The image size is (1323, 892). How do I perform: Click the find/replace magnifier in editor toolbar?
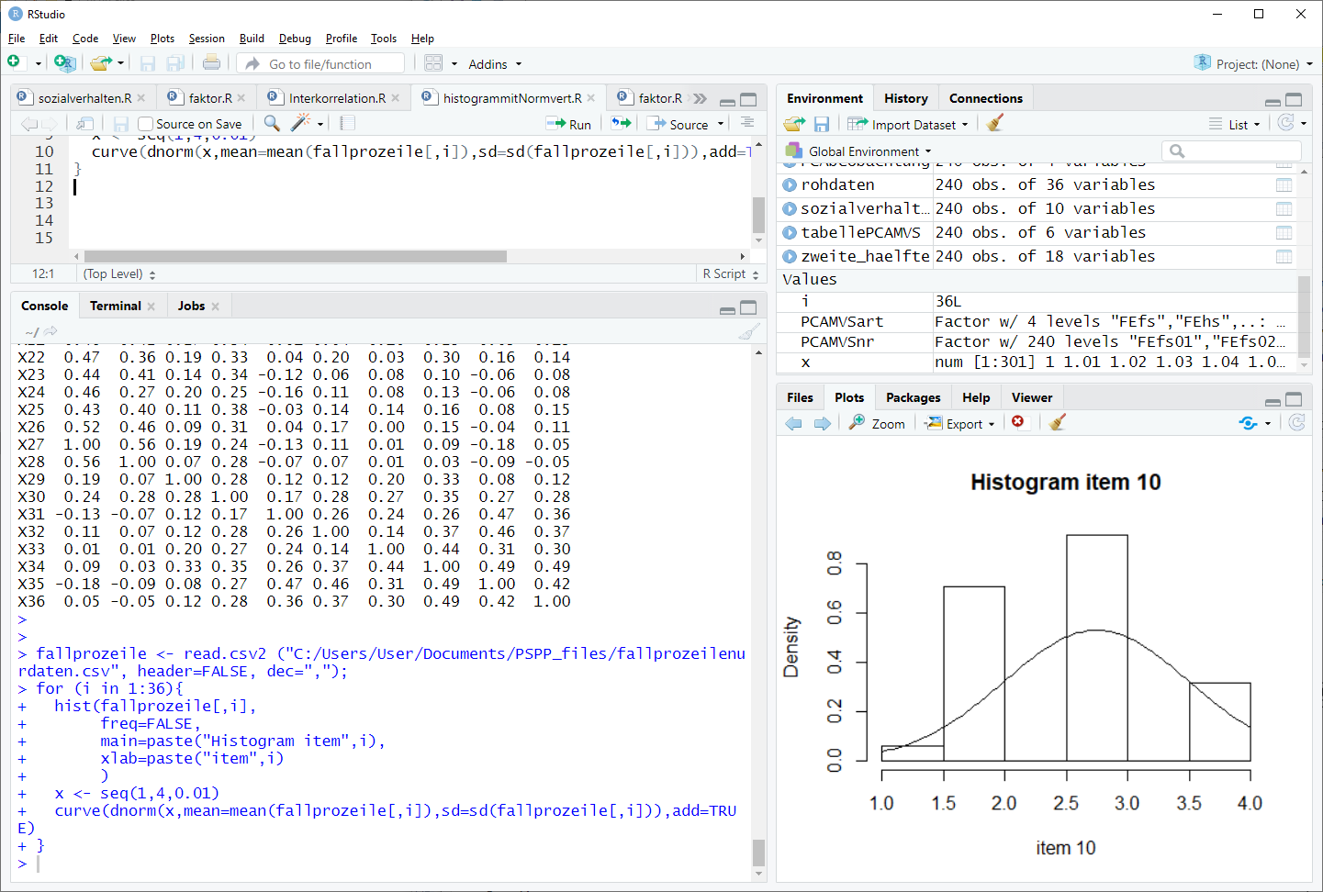pos(272,123)
